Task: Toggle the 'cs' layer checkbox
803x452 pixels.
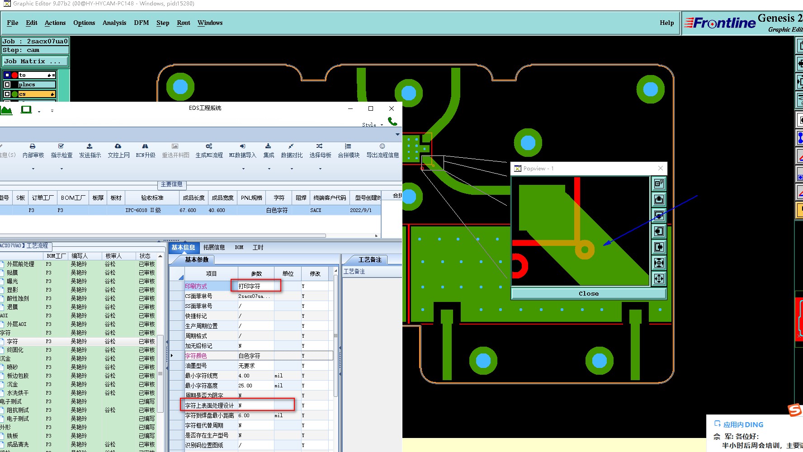Action: coord(7,94)
